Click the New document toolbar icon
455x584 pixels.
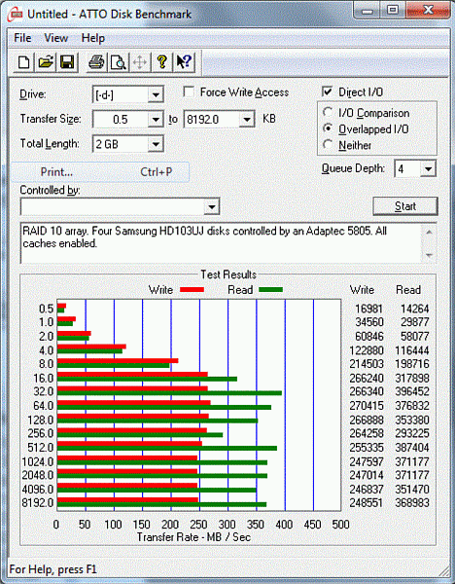click(x=23, y=62)
